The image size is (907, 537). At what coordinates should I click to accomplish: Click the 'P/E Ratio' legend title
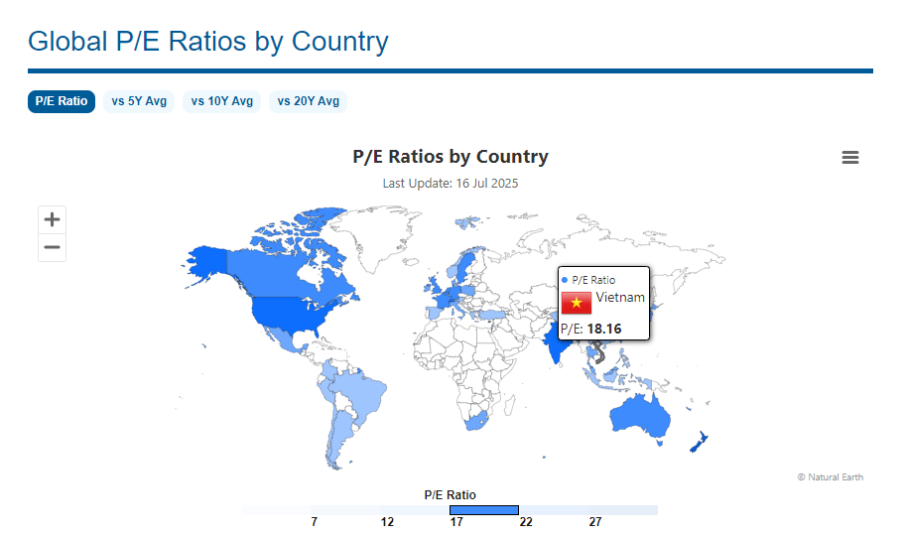451,495
